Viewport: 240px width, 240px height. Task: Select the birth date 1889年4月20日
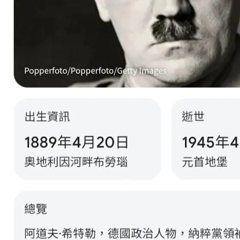pos(76,142)
